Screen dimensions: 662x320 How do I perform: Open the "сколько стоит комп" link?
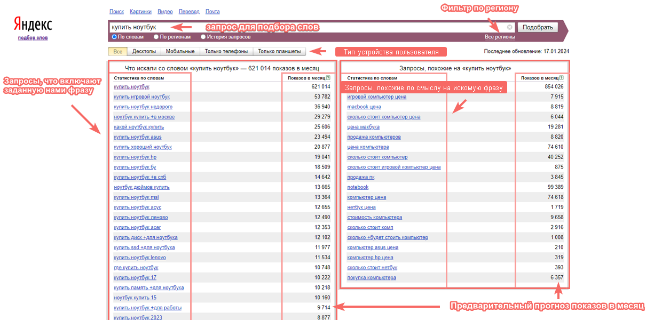(370, 228)
